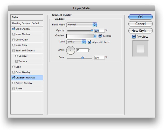Toggle the Preview checkbox
The width and height of the screenshot is (166, 132).
click(x=134, y=37)
